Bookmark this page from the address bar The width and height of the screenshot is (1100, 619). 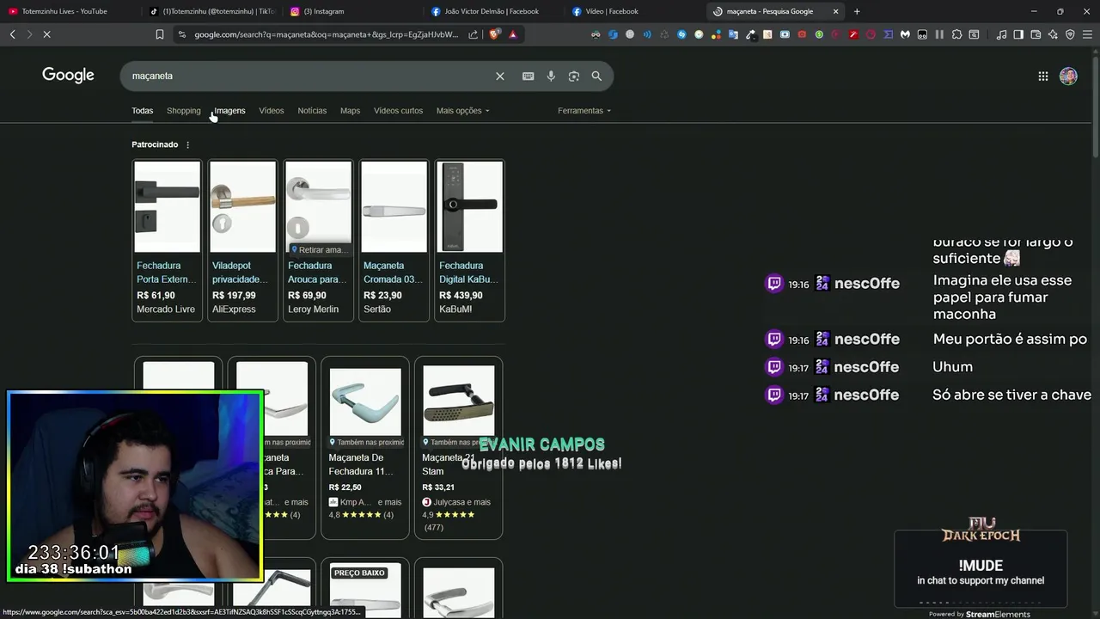click(159, 34)
